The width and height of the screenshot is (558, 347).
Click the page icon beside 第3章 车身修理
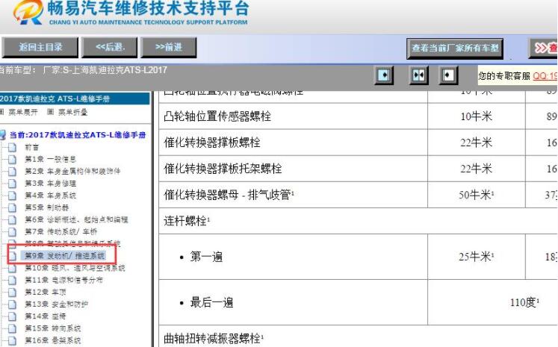[x=12, y=184]
